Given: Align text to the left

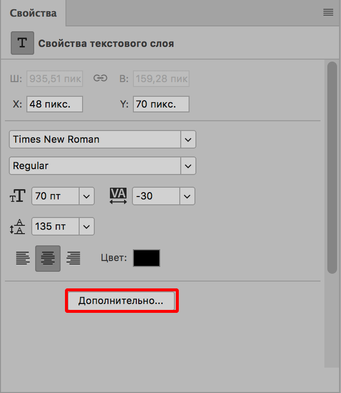Looking at the screenshot, I should point(23,258).
